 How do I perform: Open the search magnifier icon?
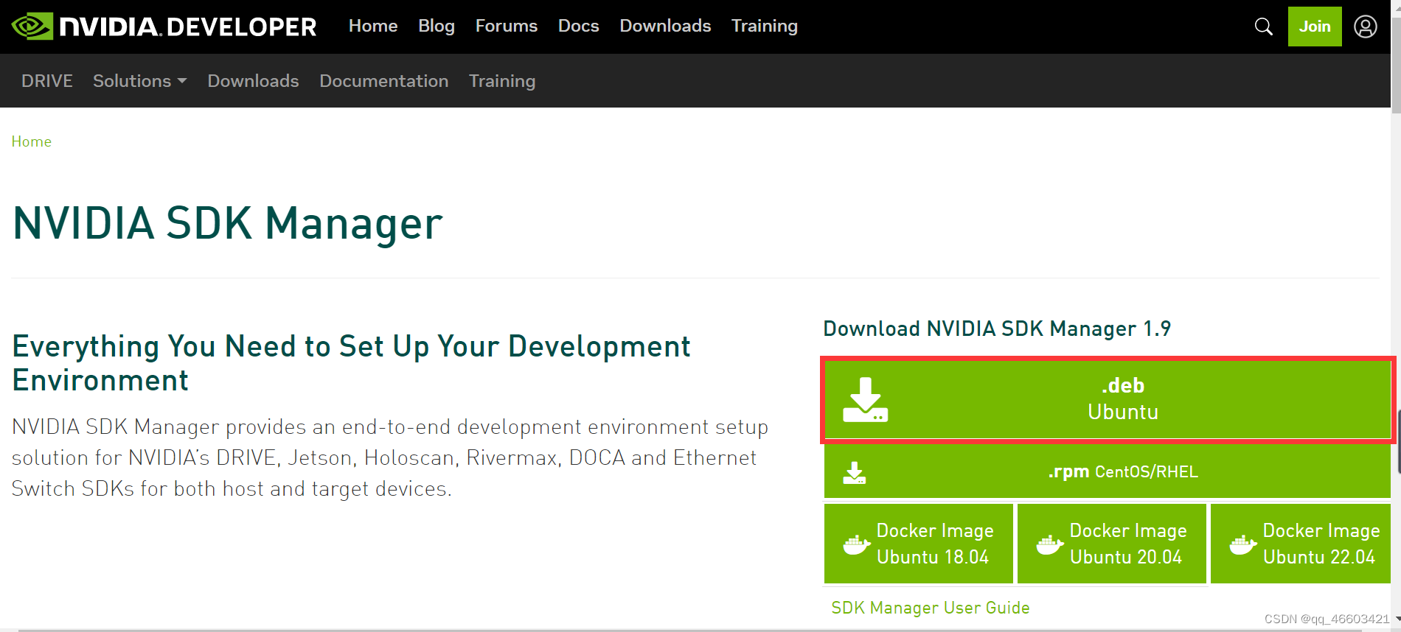tap(1263, 27)
